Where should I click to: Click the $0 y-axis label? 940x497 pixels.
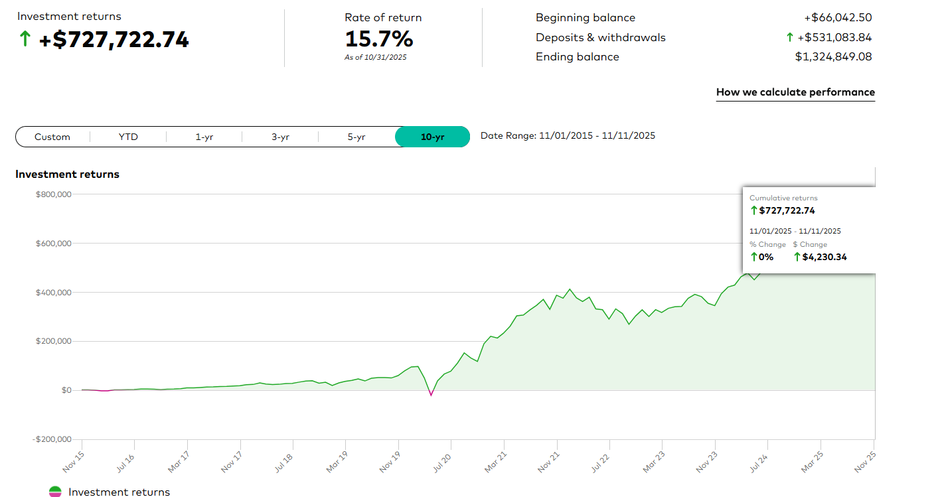click(66, 390)
